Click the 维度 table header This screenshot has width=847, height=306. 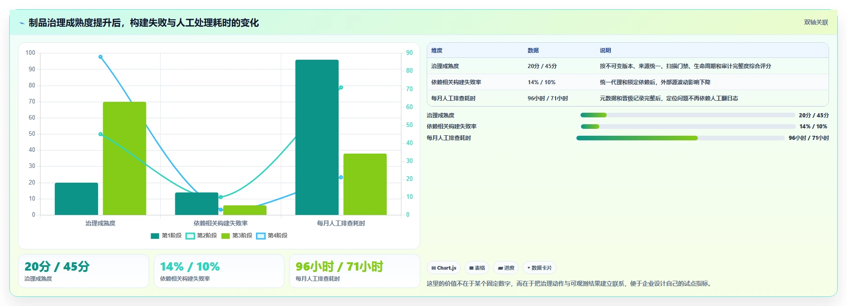(437, 51)
